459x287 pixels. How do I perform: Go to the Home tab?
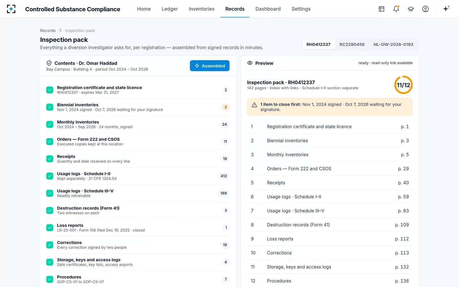pyautogui.click(x=144, y=9)
